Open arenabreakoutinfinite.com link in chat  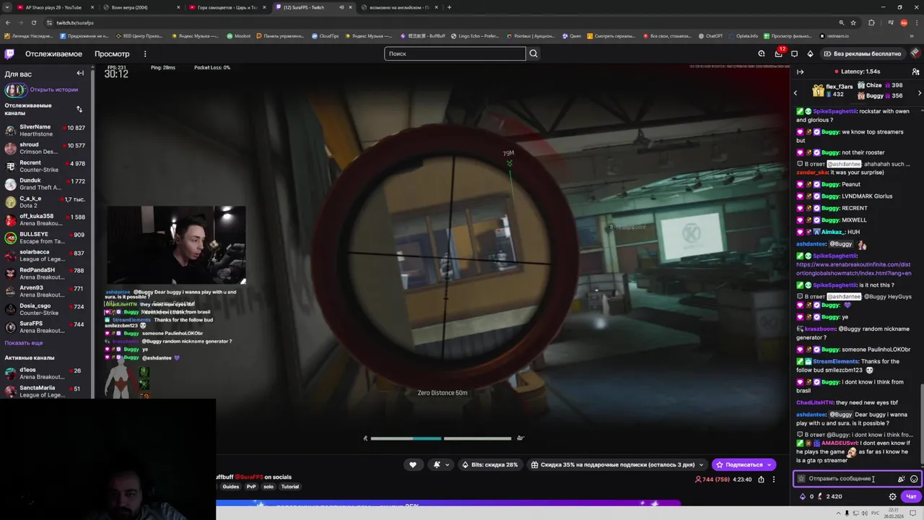coord(853,269)
